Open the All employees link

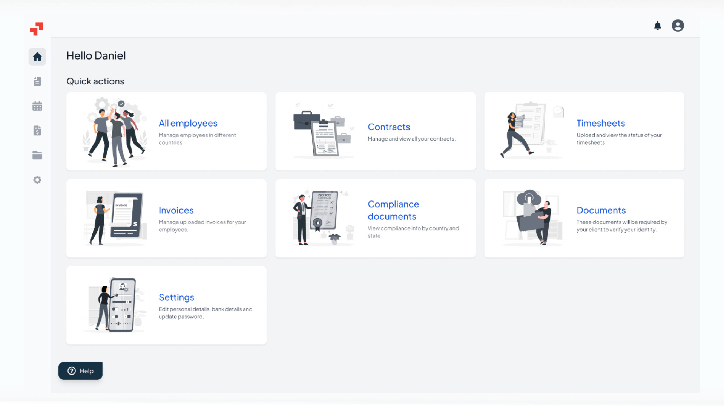(x=188, y=123)
